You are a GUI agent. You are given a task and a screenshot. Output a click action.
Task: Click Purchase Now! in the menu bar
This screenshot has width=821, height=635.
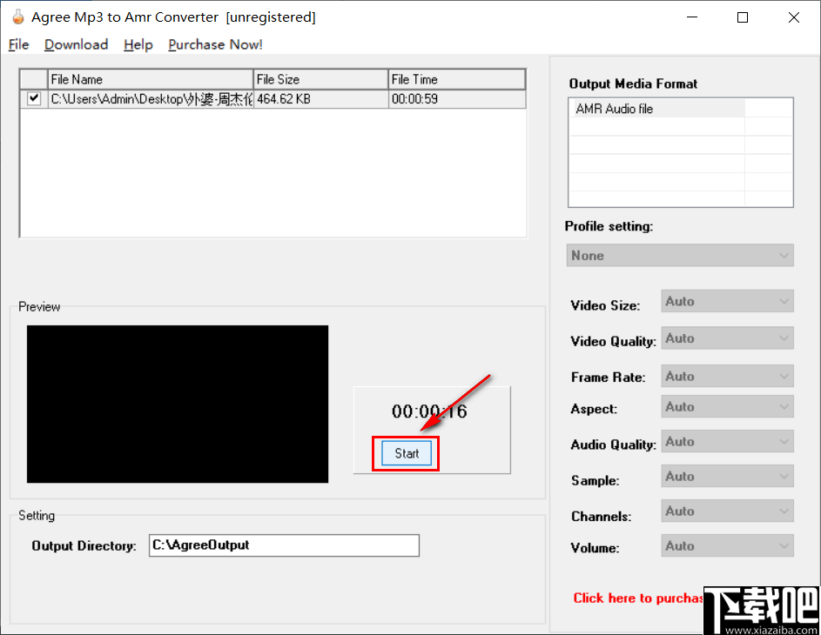click(x=214, y=44)
